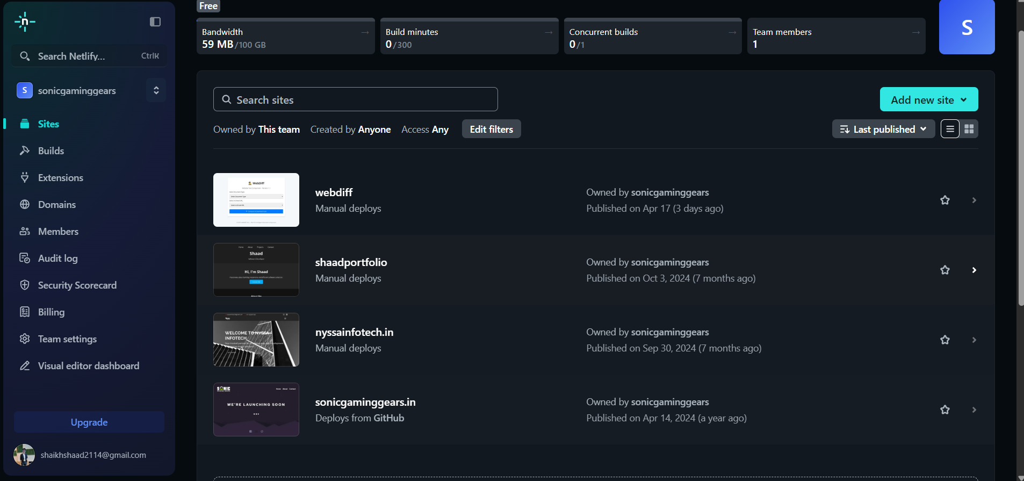Open Billing page
Viewport: 1024px width, 481px height.
click(x=51, y=312)
